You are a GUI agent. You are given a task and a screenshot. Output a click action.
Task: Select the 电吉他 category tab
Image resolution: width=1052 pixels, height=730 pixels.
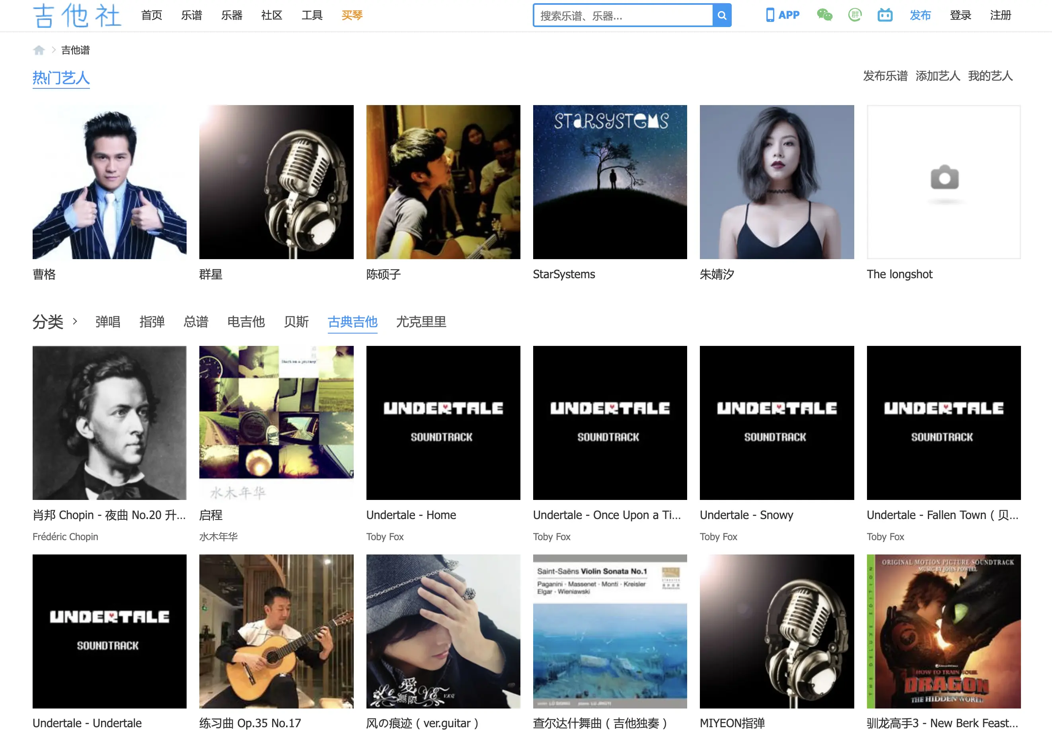[x=246, y=322]
